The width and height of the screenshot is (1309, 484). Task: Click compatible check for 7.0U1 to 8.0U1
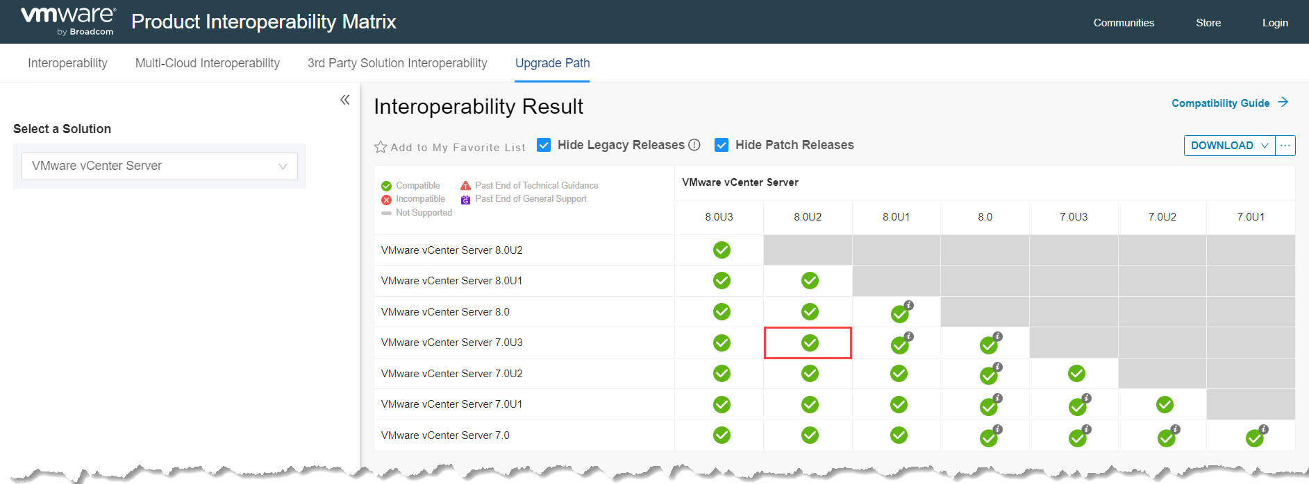(x=899, y=404)
